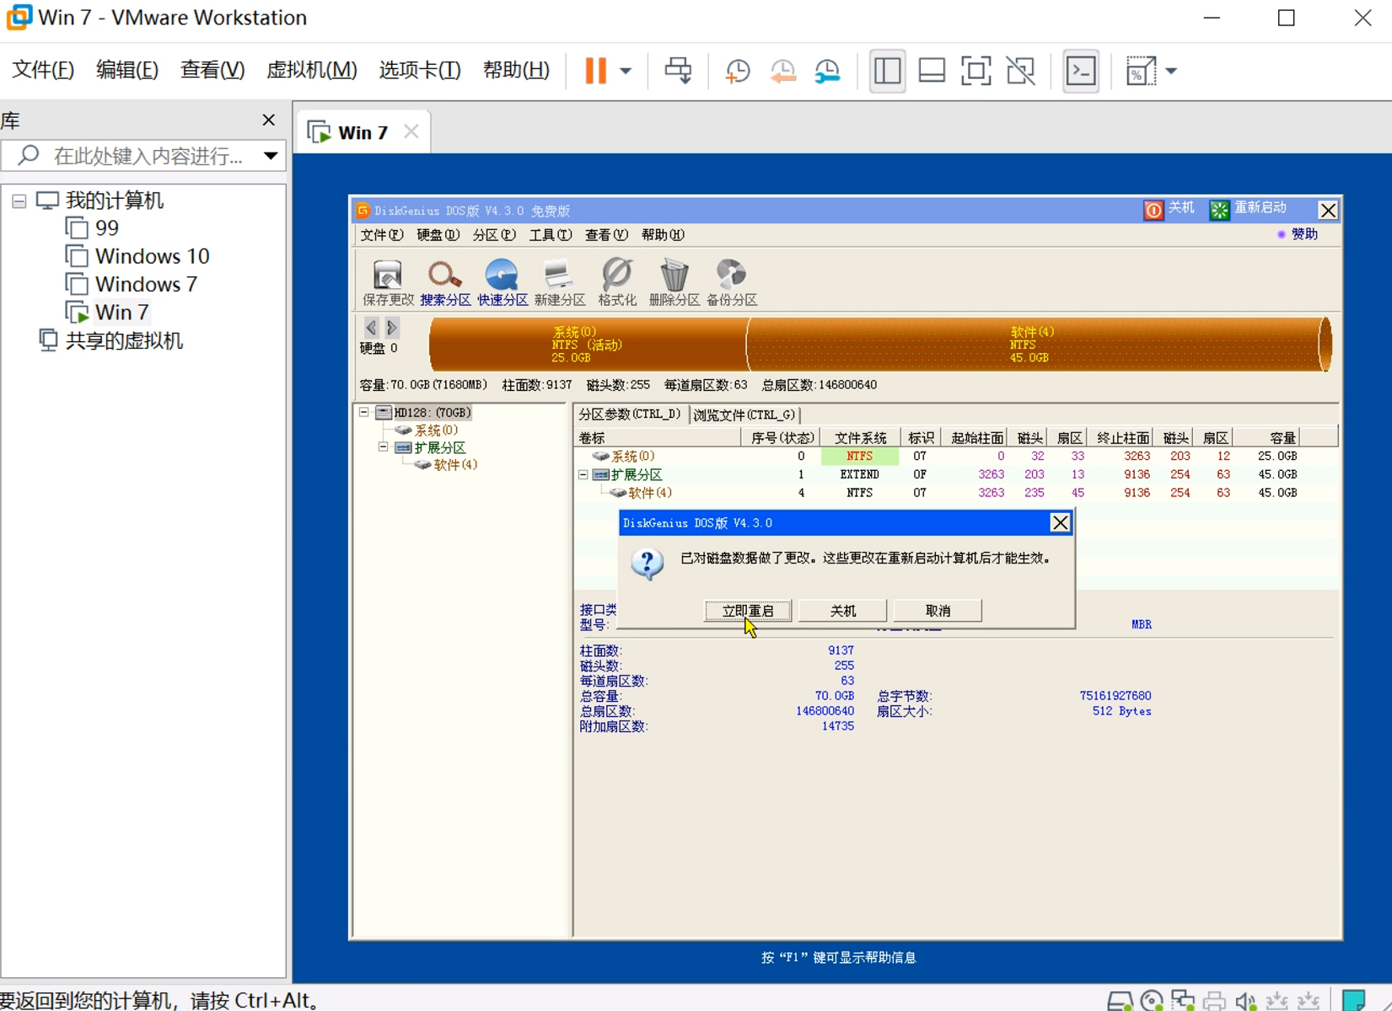This screenshot has width=1392, height=1011.
Task: Open the power options dropdown arrow beside pause
Action: pos(626,72)
